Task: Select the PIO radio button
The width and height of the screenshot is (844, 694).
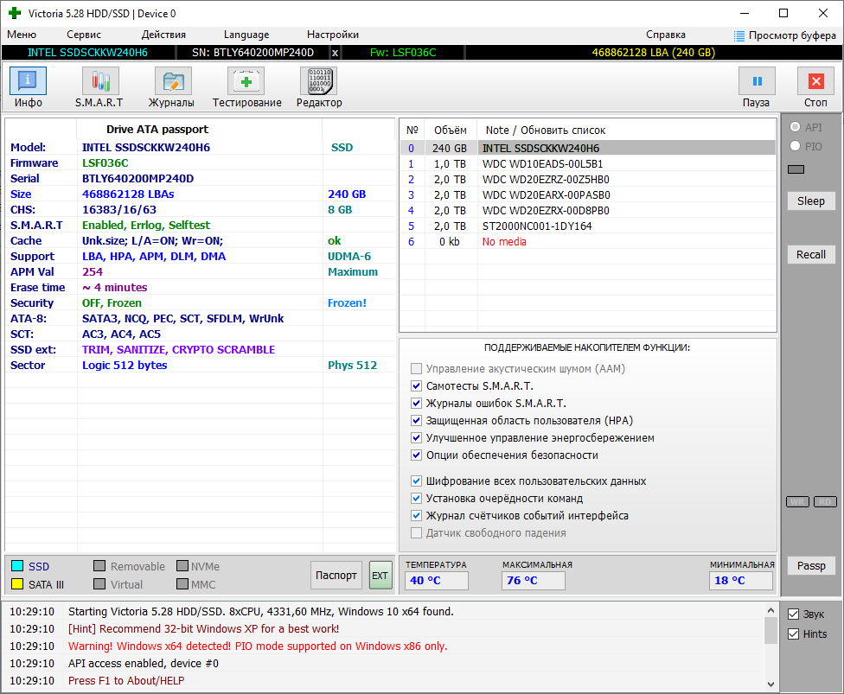Action: [x=795, y=146]
